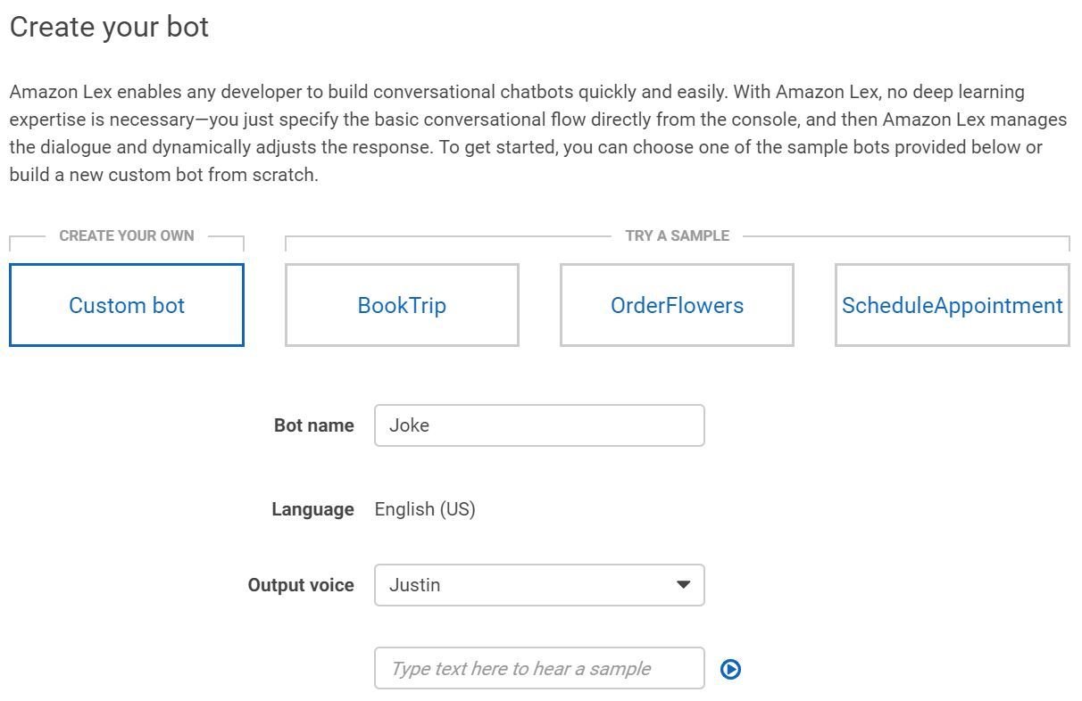Click the Bot name label
The image size is (1082, 701).
(x=314, y=425)
